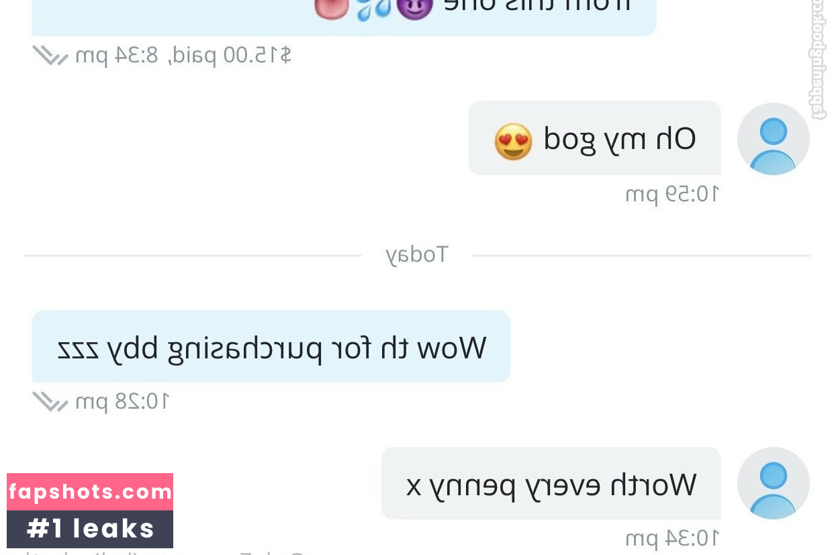The width and height of the screenshot is (834, 555).
Task: Select the tongue emoji in the top bubble
Action: tap(332, 8)
